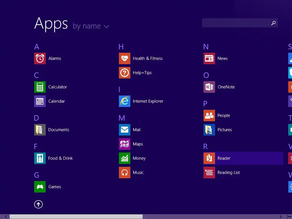The width and height of the screenshot is (292, 219).
Task: Click the 'Money' label text
Action: pos(139,159)
